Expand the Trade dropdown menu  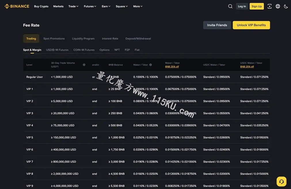[73, 6]
